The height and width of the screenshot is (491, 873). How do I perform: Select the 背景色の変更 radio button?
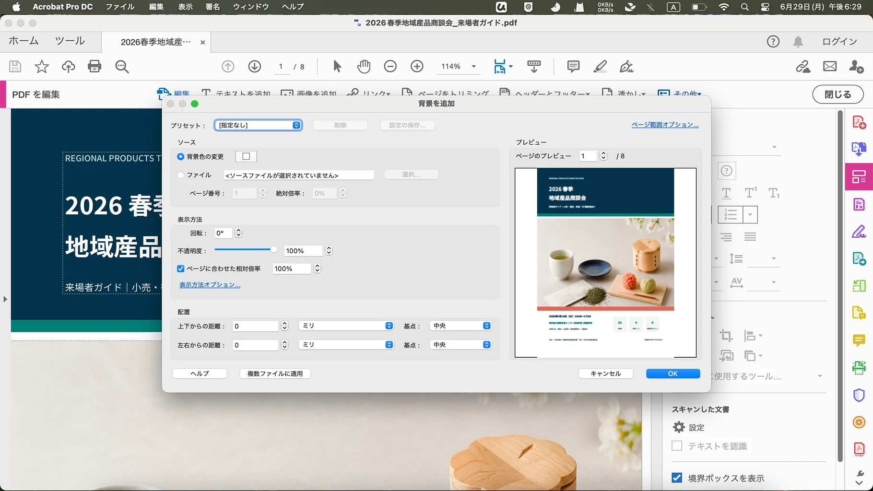[181, 156]
